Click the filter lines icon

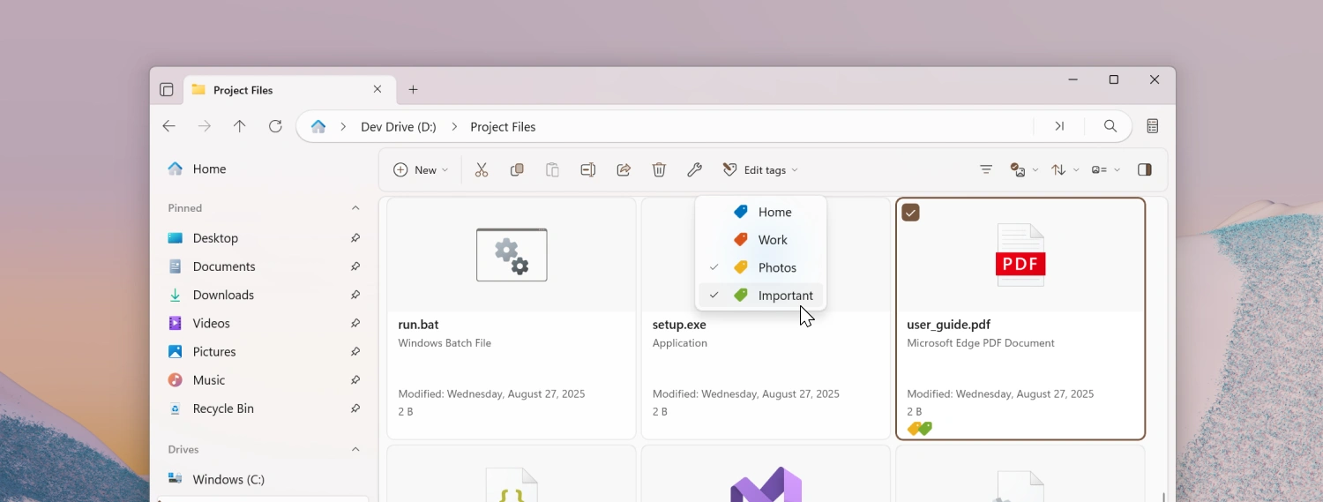tap(986, 170)
